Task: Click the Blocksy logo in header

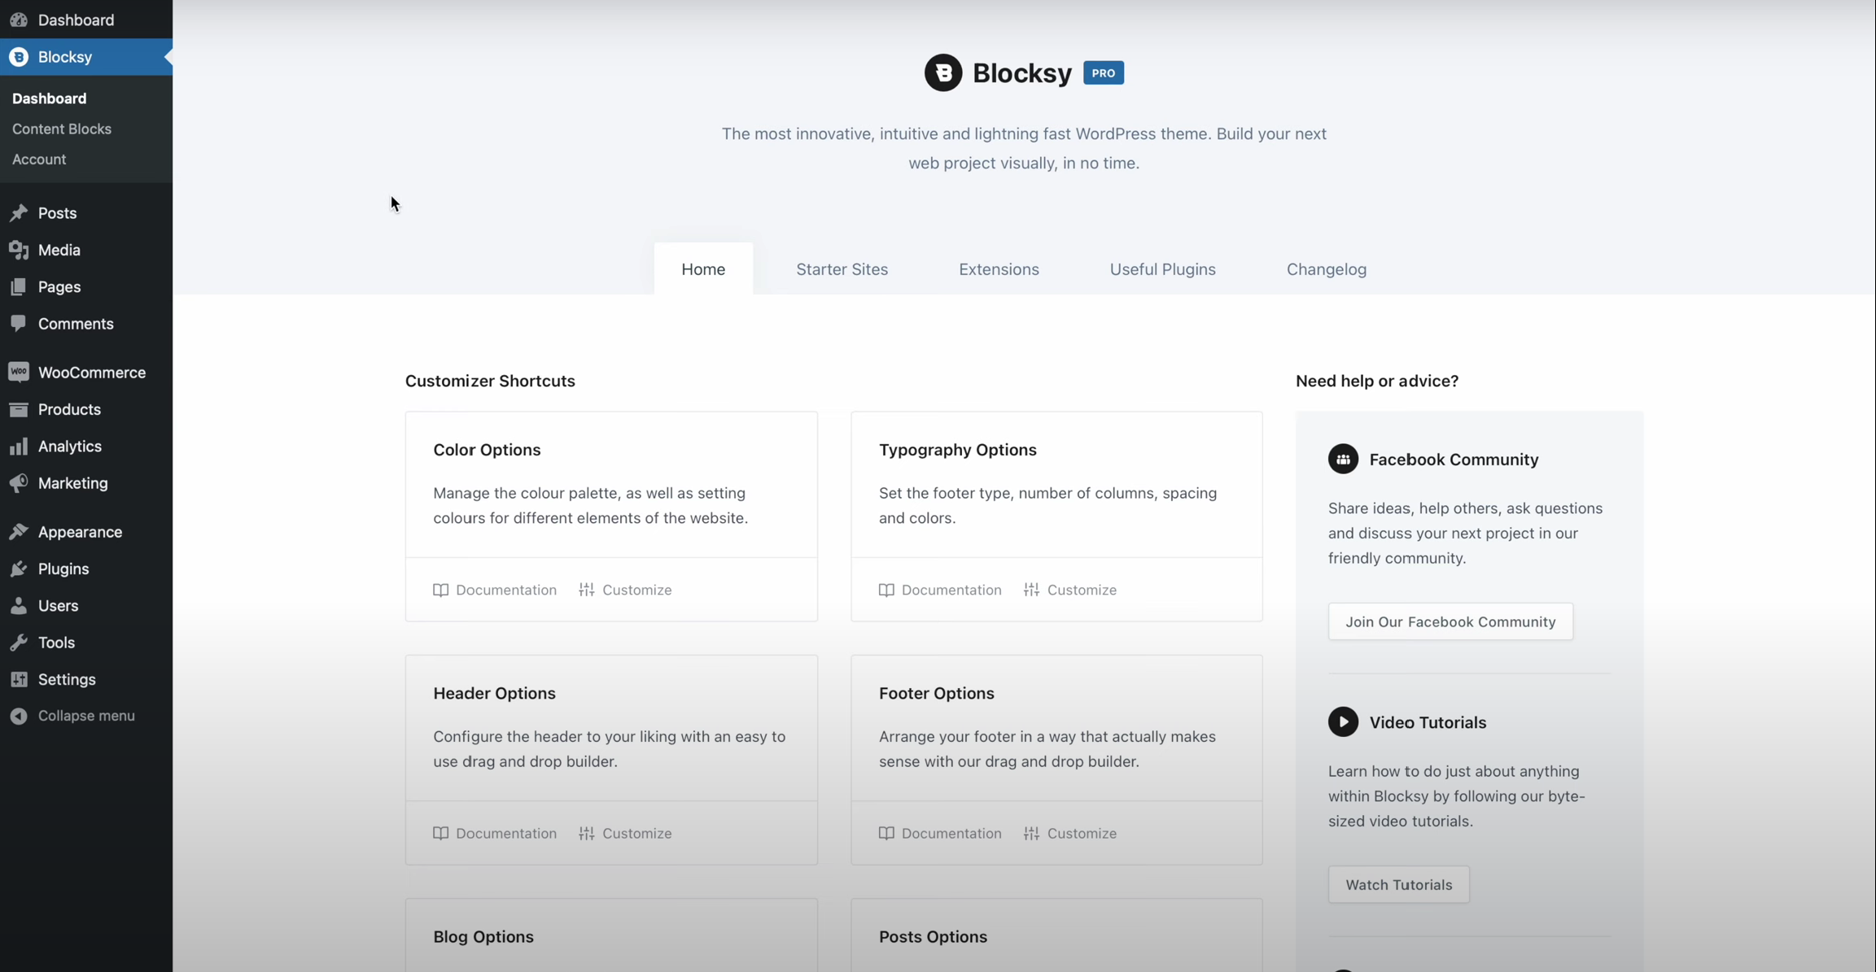Action: (943, 72)
